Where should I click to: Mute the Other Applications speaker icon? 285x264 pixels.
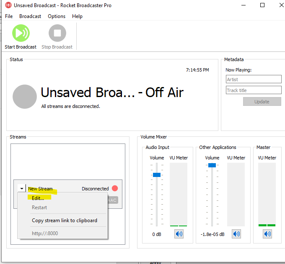click(x=236, y=234)
